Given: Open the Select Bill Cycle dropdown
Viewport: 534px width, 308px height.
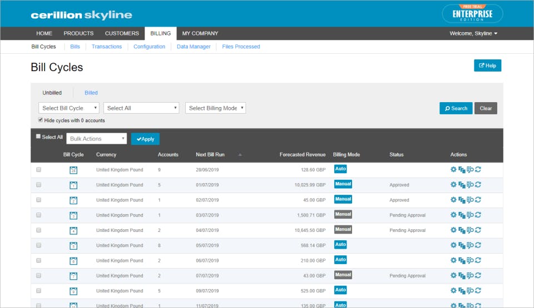Looking at the screenshot, I should pos(69,108).
